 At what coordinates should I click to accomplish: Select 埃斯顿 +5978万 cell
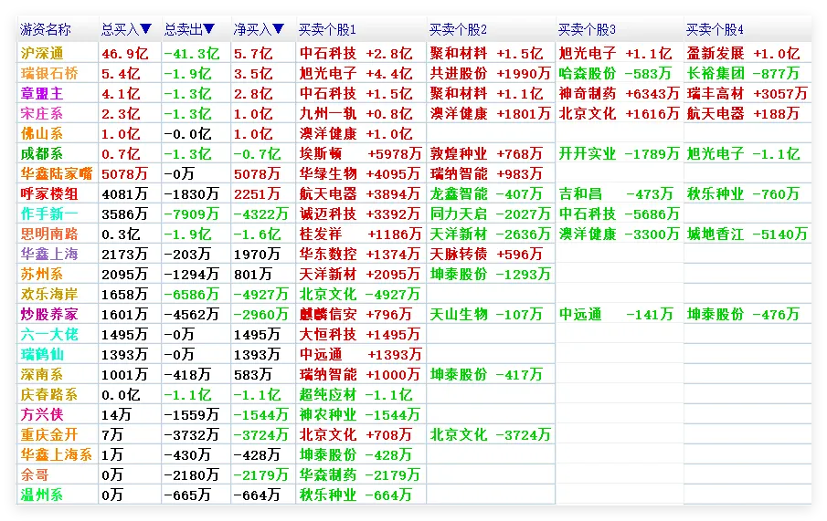point(361,153)
